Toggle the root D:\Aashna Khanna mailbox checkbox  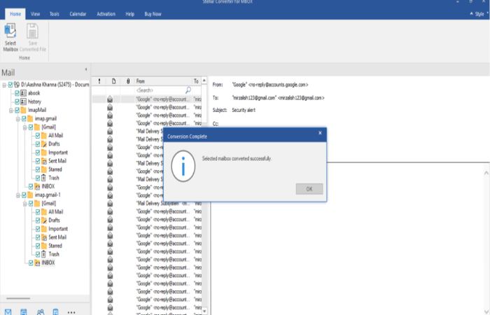[10, 85]
